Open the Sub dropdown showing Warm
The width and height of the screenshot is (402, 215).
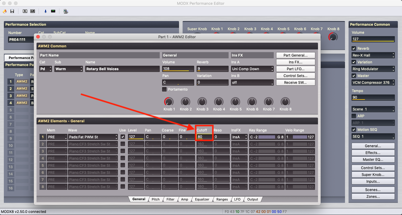[69, 69]
